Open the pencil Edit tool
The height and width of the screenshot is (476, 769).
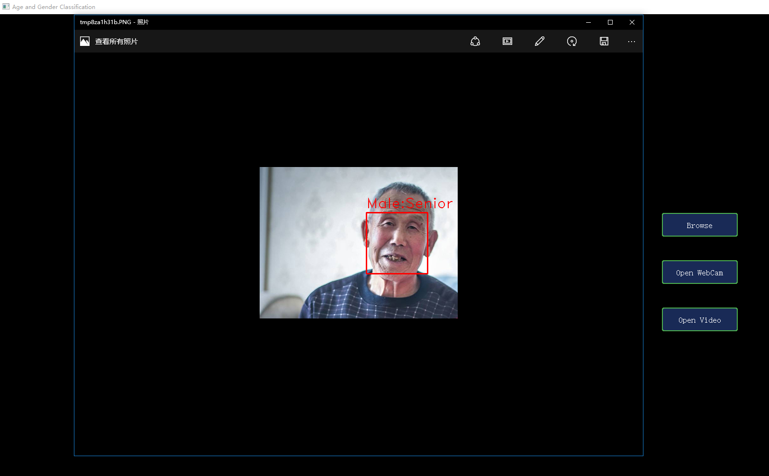pos(540,42)
